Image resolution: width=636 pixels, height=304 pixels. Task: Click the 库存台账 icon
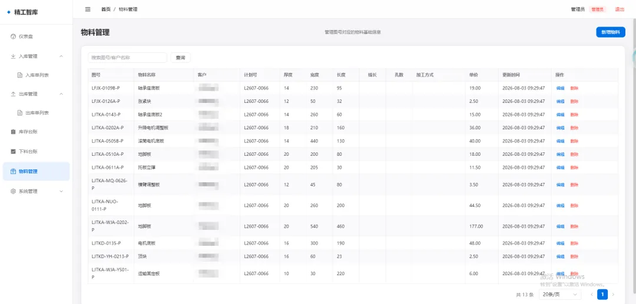point(13,132)
